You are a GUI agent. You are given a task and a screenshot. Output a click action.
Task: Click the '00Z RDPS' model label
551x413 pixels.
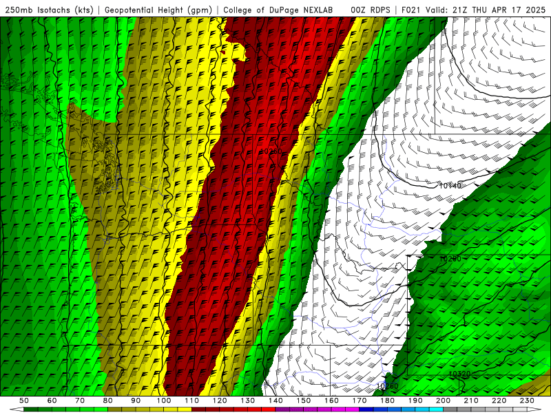pyautogui.click(x=371, y=10)
